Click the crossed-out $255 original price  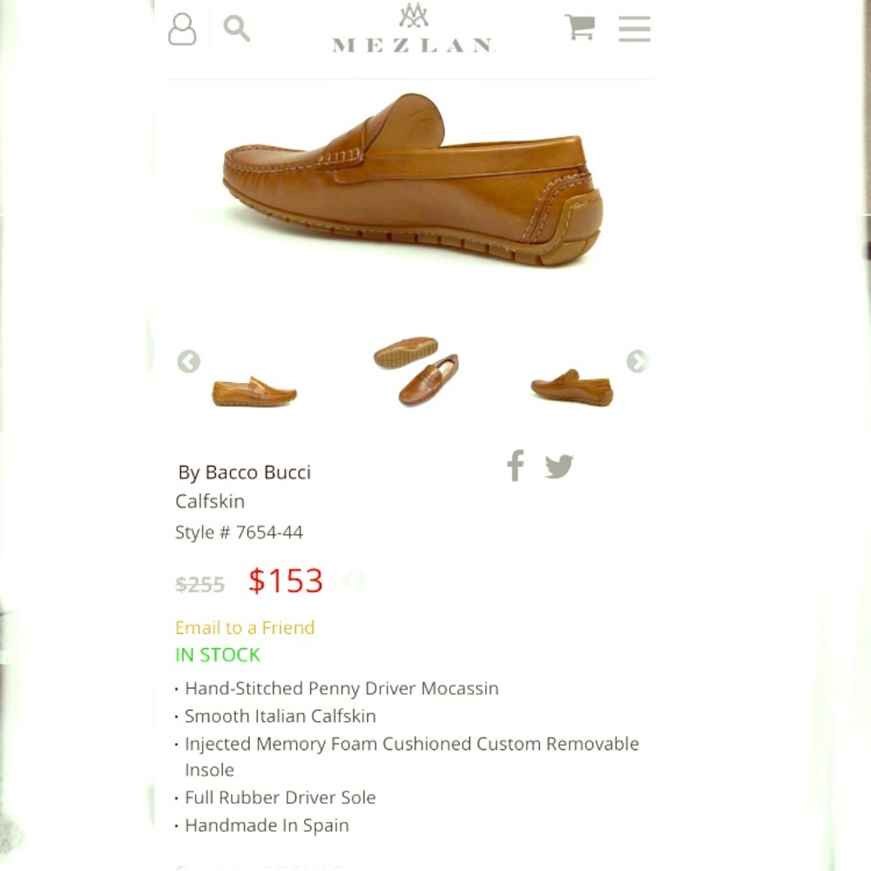(x=199, y=584)
